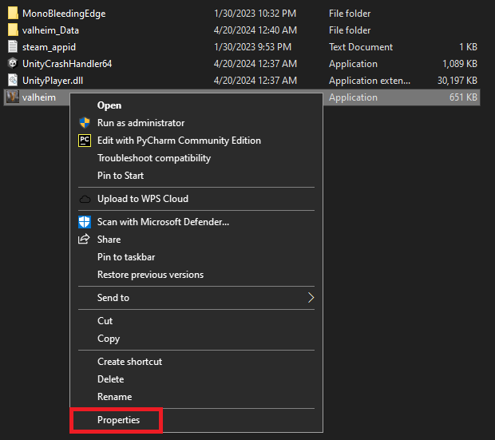Click the Share icon in context menu
This screenshot has height=440, width=495.
click(85, 240)
